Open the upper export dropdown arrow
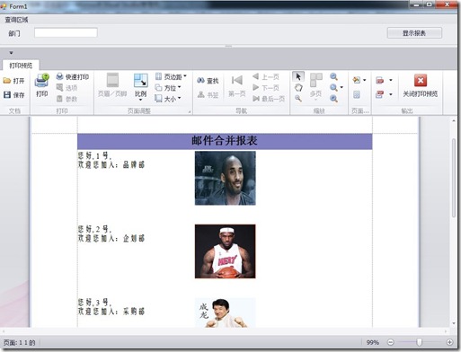Image resolution: width=461 pixels, height=352 pixels. pos(391,80)
